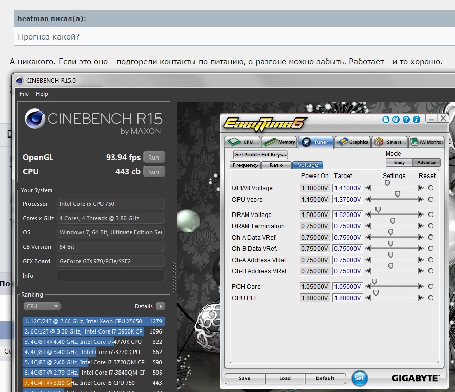Open the EasyTune6 info icon

417,119
